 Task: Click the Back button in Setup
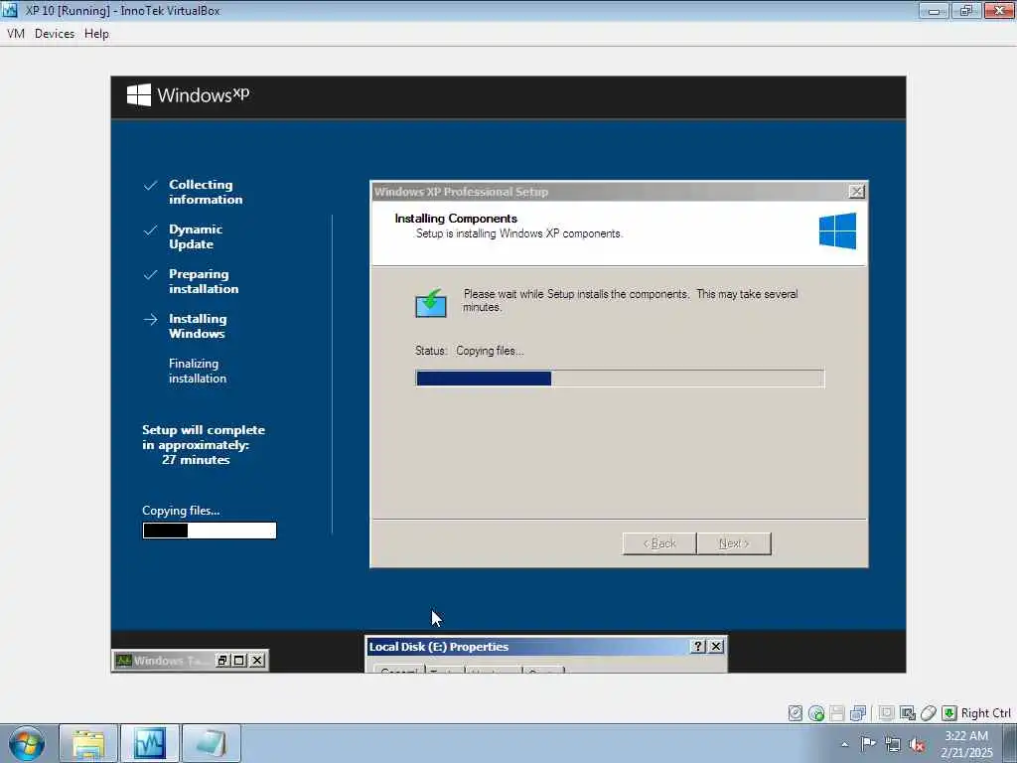click(659, 543)
